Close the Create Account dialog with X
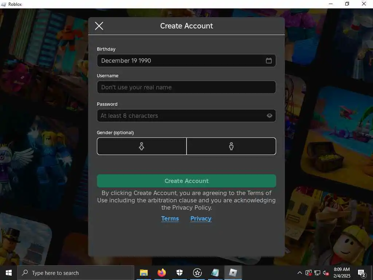Image resolution: width=373 pixels, height=280 pixels. (x=99, y=26)
